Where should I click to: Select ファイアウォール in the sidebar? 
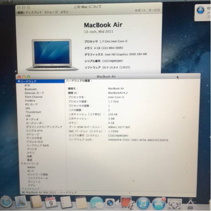pos(38,178)
